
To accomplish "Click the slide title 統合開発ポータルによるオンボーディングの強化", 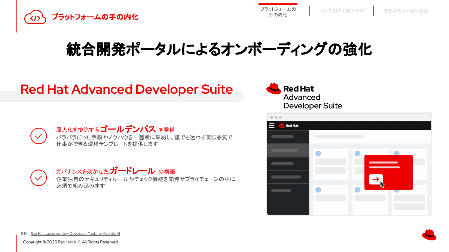I will click(219, 50).
